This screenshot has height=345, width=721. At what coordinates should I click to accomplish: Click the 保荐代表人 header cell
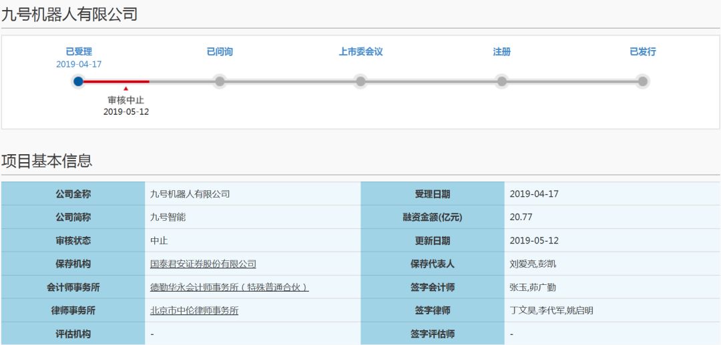[x=433, y=264]
